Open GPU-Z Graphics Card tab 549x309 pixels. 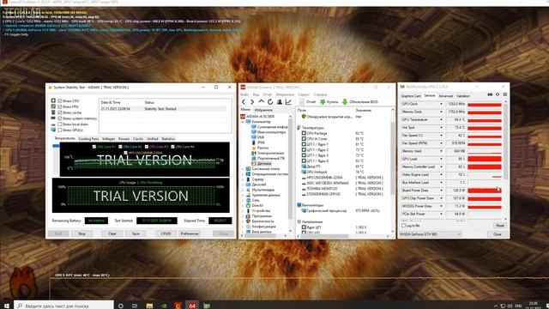click(x=411, y=96)
